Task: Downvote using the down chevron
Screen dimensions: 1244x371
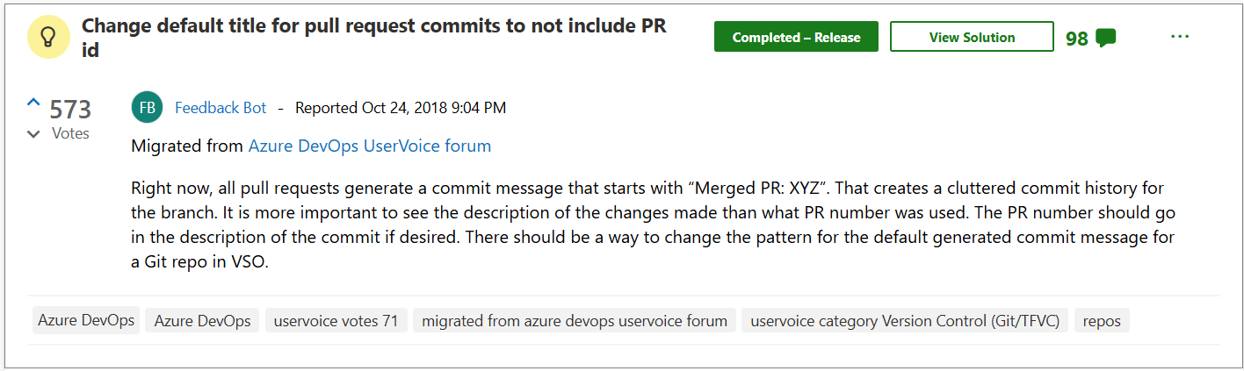Action: pos(33,135)
